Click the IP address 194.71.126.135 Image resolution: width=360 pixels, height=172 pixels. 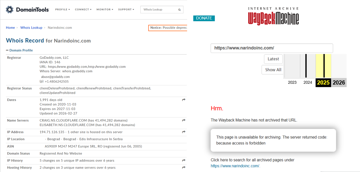tap(52, 132)
